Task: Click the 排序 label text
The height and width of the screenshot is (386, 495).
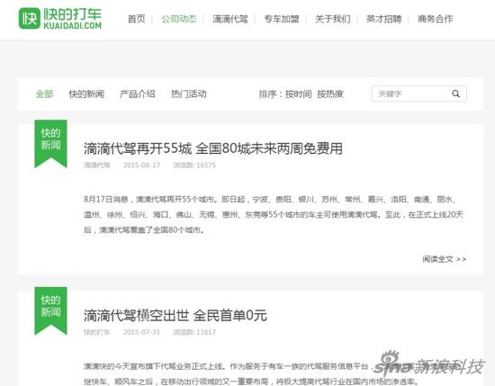Action: click(267, 94)
